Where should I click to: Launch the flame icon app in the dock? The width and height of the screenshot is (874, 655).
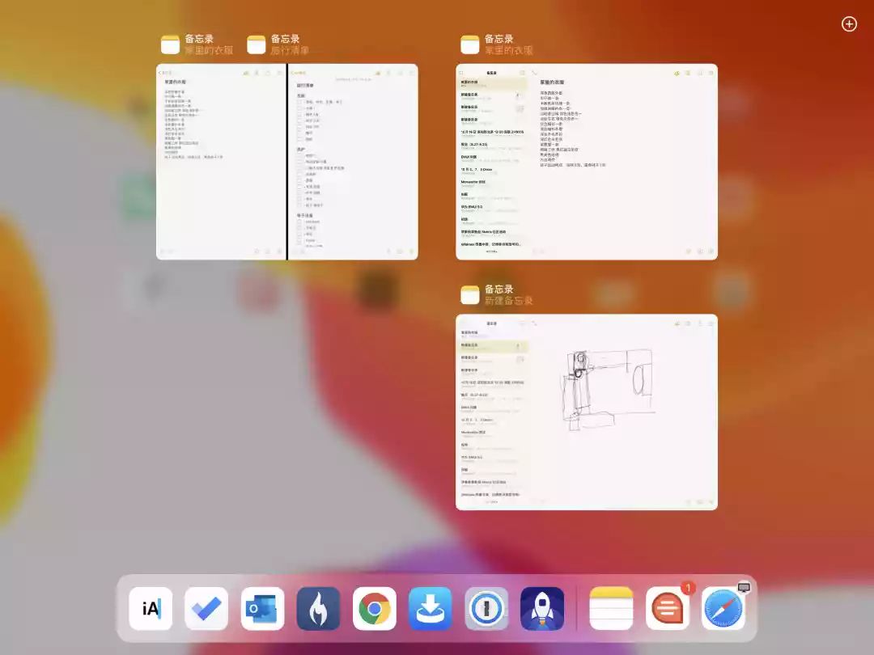point(318,608)
